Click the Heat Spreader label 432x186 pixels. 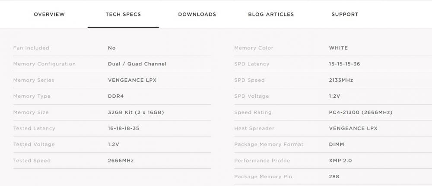(254, 128)
